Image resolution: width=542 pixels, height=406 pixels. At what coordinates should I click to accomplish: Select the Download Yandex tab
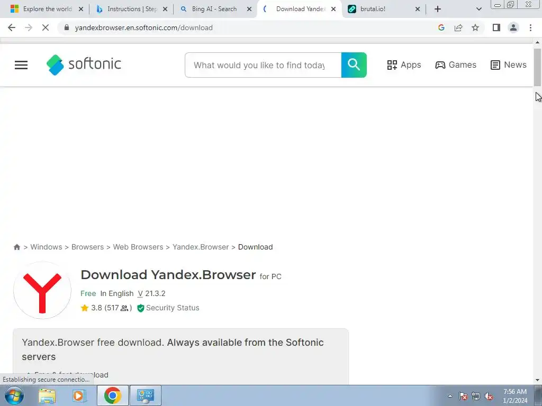coord(300,9)
